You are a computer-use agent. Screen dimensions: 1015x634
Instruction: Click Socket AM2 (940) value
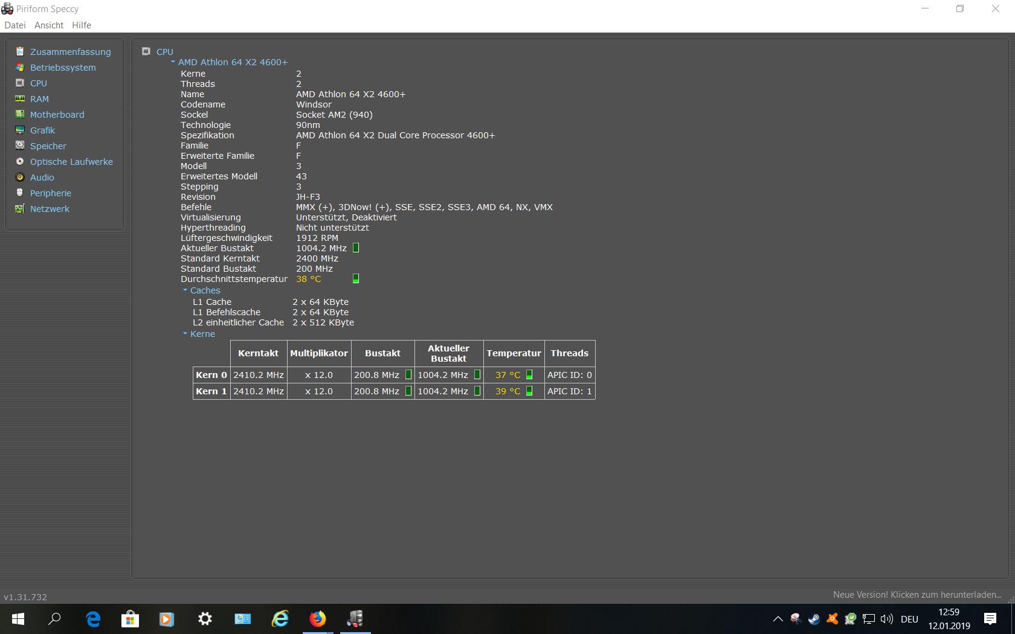tap(334, 115)
